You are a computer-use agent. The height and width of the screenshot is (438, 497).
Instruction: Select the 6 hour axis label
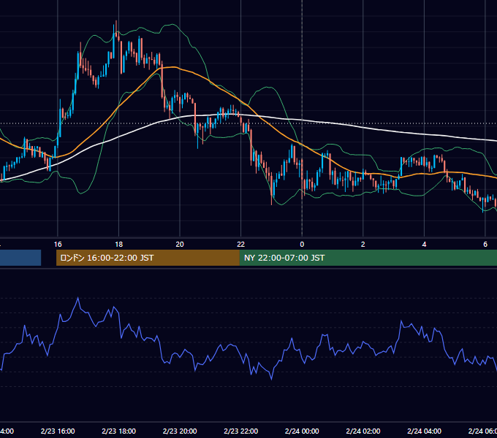[485, 245]
